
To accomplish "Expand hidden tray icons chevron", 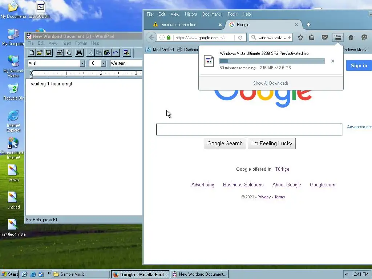I will (x=347, y=274).
